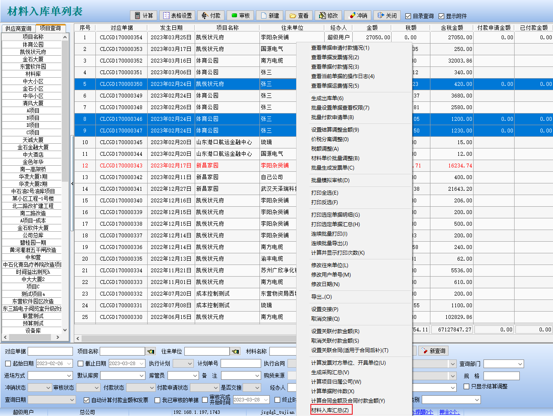Screen dimensions: 553x416
Task: Expand the 默认库房 combo box
Action: 141,376
